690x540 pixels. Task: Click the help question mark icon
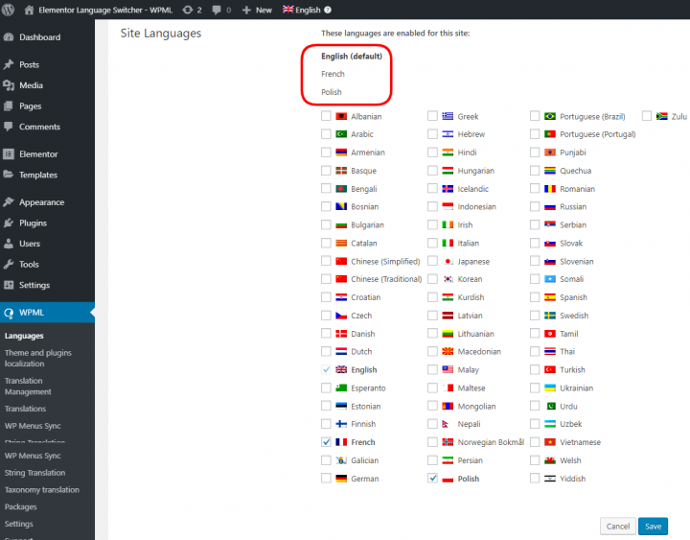pos(328,10)
